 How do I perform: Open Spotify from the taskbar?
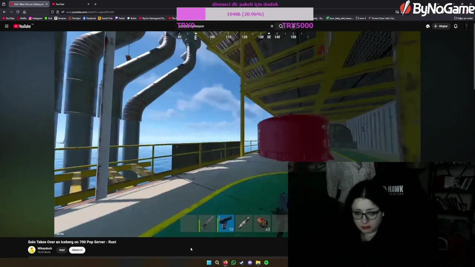tap(266, 263)
